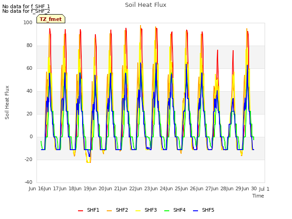This screenshot has width=292, height=219.
Task: Click the Soil Heat Flux chart title
Action: click(x=146, y=5)
